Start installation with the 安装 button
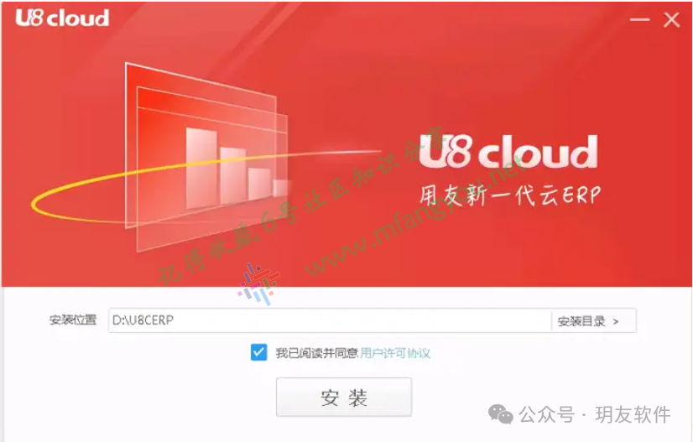This screenshot has width=693, height=442. (344, 397)
